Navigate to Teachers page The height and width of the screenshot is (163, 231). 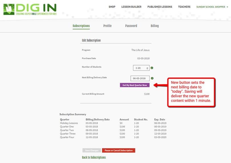coord(184,7)
